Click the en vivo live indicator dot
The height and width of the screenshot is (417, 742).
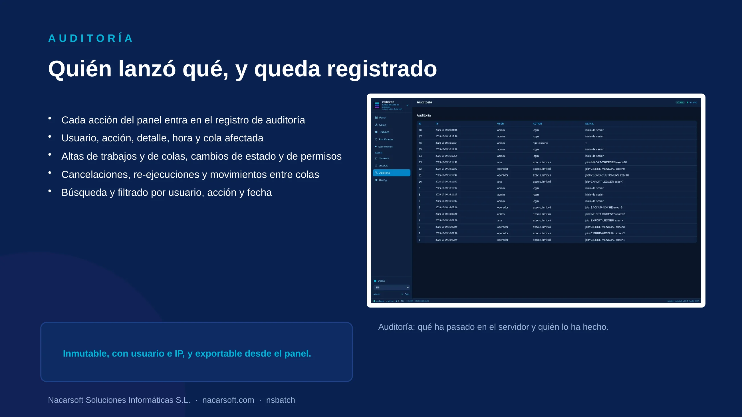(687, 102)
